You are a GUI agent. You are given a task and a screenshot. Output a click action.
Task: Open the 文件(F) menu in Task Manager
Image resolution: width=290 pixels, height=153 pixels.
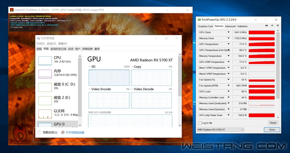(x=40, y=44)
